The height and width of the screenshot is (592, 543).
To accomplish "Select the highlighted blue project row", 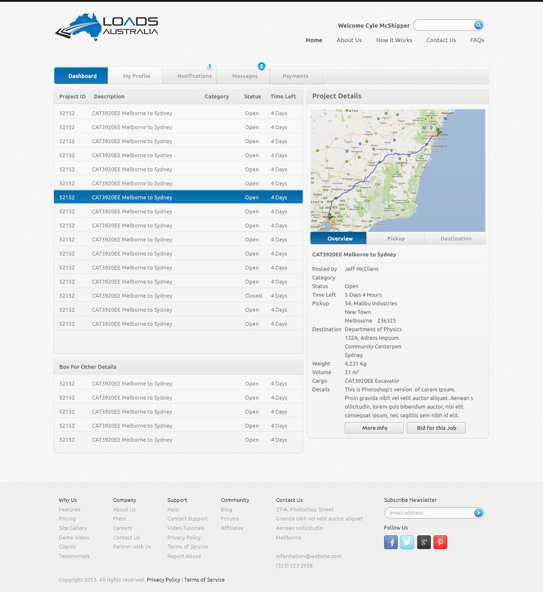I will coord(178,197).
